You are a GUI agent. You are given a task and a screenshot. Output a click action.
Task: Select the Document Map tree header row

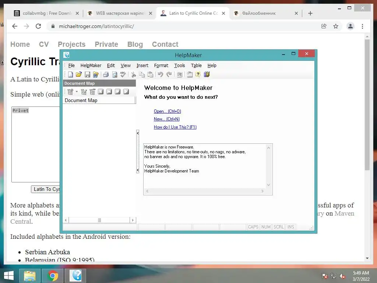pos(99,100)
